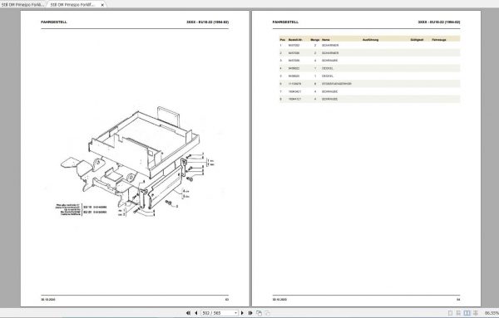Switch to the first Still OM Pimespo document tab
The height and width of the screenshot is (318, 499).
pyautogui.click(x=22, y=5)
